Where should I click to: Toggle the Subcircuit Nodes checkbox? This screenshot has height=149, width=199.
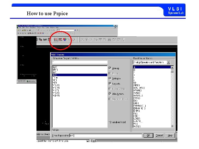(x=110, y=99)
